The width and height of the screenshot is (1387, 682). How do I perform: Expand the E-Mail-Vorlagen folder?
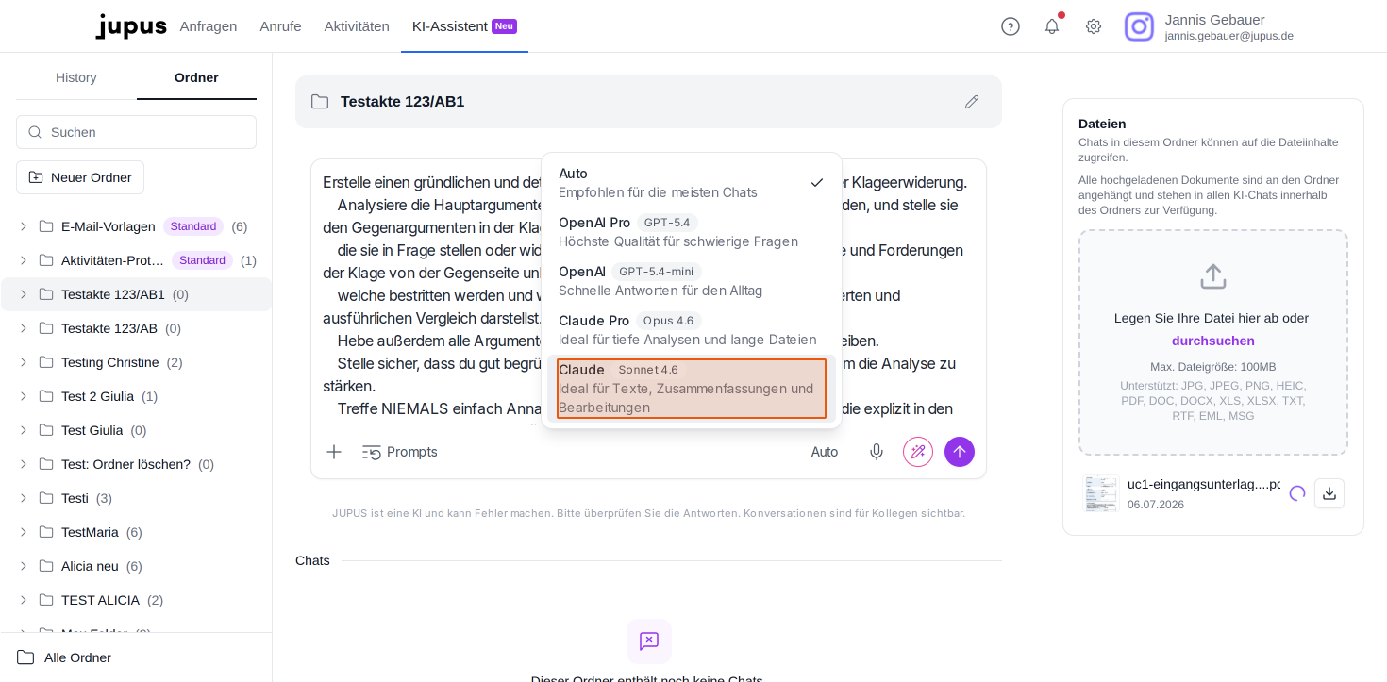pos(24,226)
